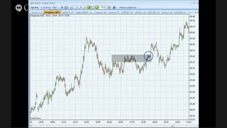Click the horizontal chart scrollbar thumb
This screenshot has width=227, height=128.
(x=173, y=126)
